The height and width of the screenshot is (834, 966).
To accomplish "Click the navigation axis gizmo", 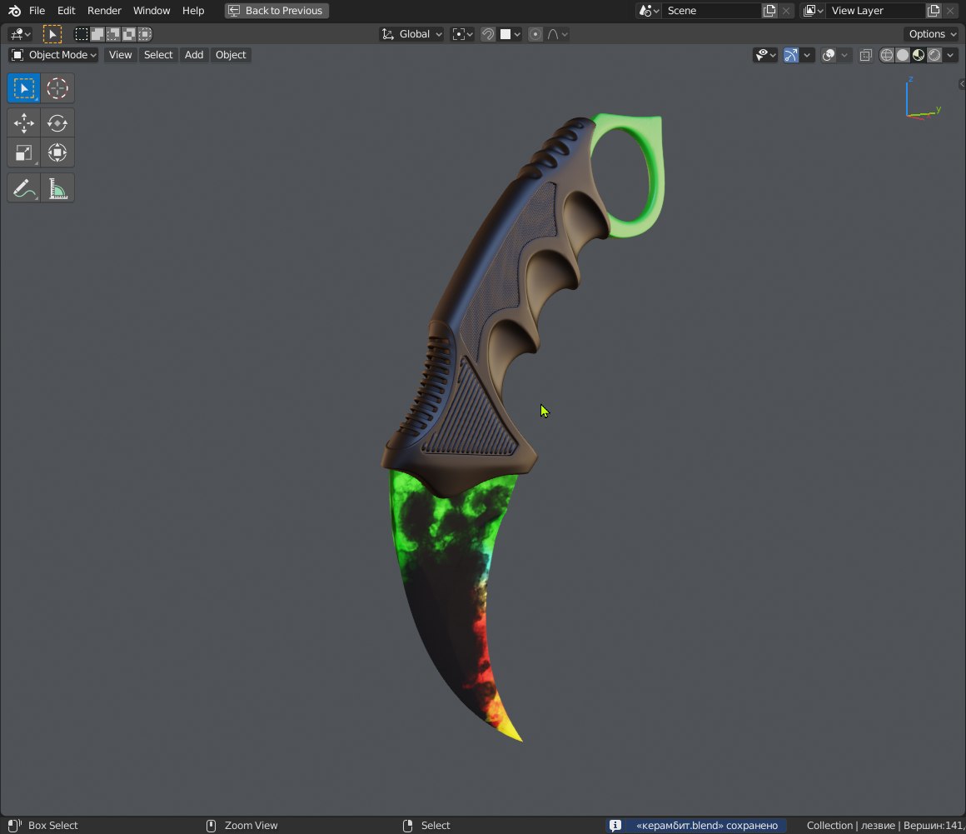I will [x=922, y=98].
